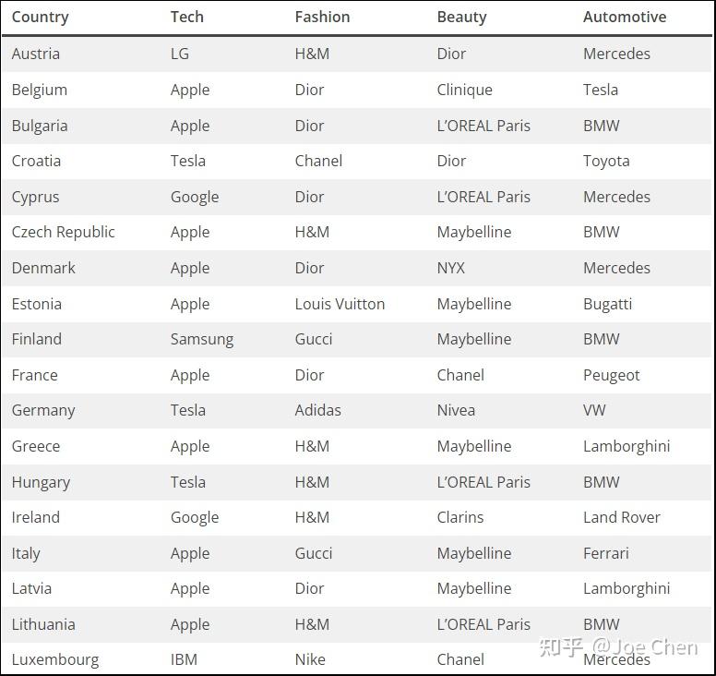
Task: Click the Country column header
Action: pyautogui.click(x=40, y=18)
